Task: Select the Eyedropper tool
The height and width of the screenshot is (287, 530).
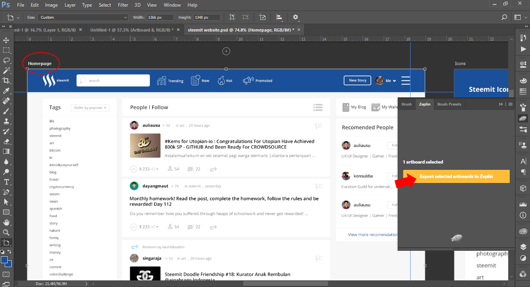Action: coord(6,91)
